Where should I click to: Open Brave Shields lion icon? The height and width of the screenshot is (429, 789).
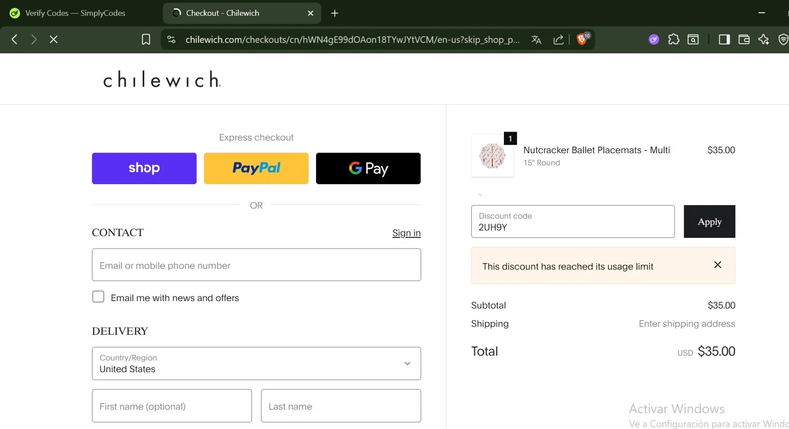point(582,39)
